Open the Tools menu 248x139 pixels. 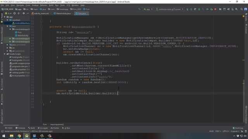pyautogui.click(x=62, y=5)
